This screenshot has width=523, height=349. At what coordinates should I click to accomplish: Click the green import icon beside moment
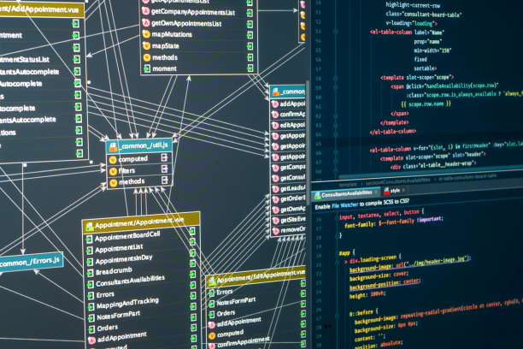click(x=145, y=68)
